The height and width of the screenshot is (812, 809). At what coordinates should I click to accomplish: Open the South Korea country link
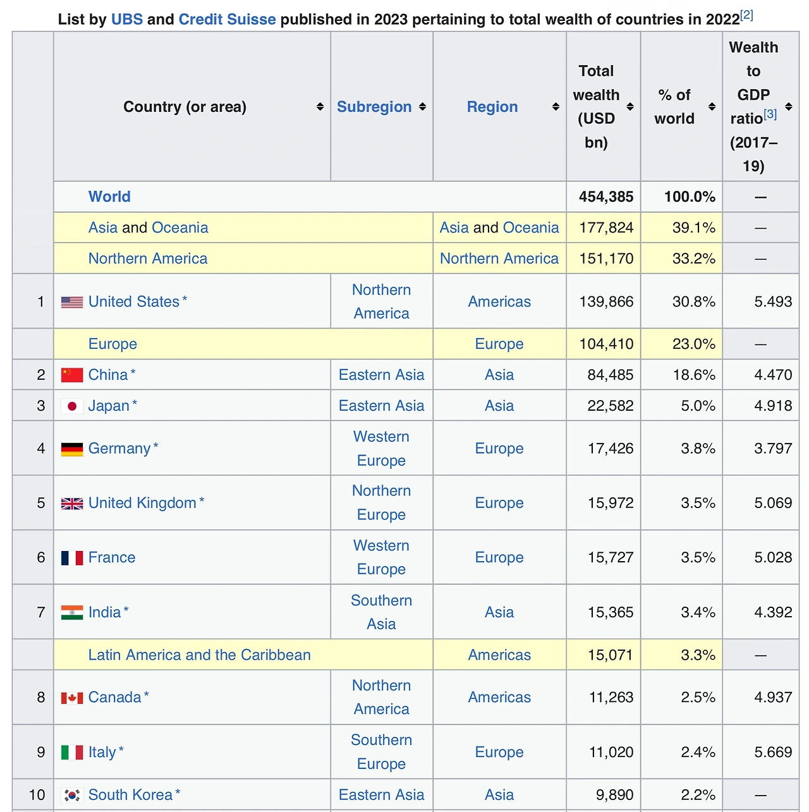(x=130, y=795)
